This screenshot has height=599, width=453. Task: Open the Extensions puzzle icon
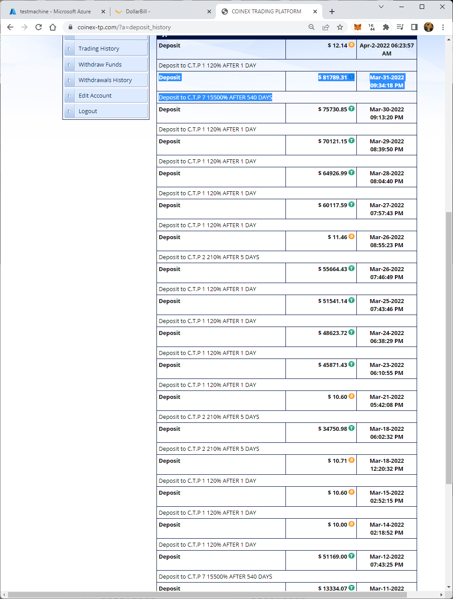(386, 27)
